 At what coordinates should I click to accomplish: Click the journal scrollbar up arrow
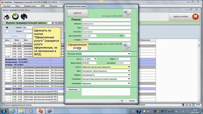[199, 40]
